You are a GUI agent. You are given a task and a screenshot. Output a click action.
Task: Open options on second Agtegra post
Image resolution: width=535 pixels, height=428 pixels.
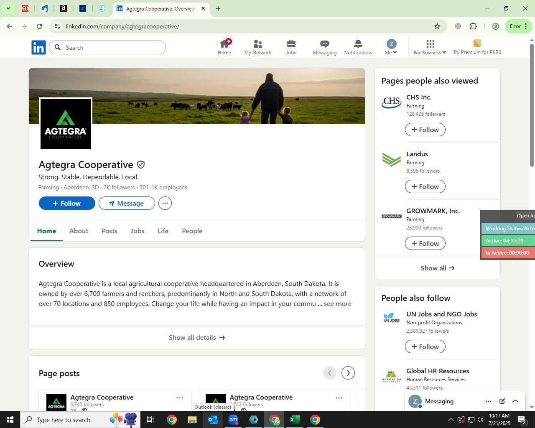tap(339, 398)
